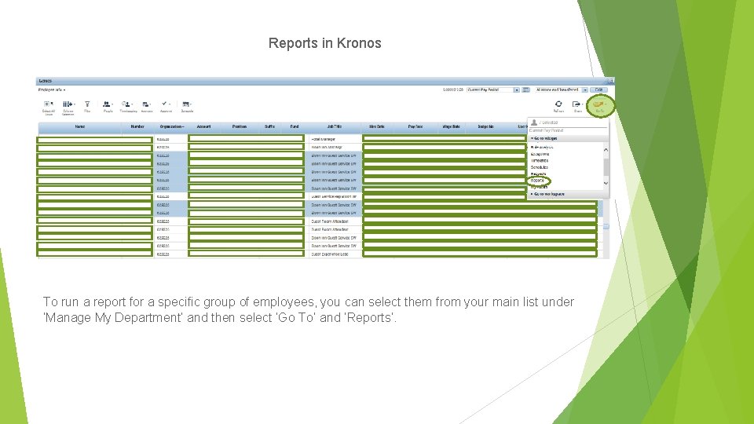The image size is (754, 424).
Task: Click the widget window icon in title bar
Action: (611, 81)
